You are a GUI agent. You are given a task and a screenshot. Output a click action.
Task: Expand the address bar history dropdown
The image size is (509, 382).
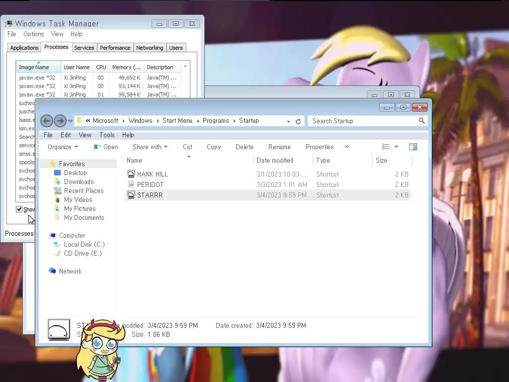pyautogui.click(x=288, y=121)
